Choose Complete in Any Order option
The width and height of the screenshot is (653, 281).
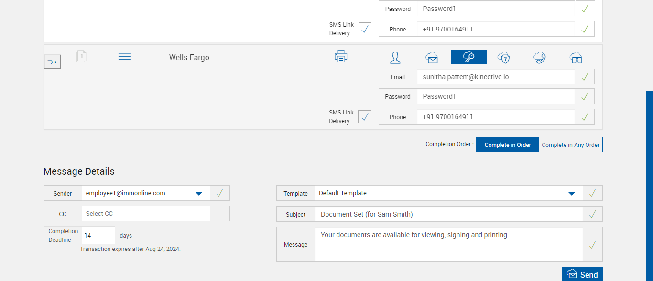(x=570, y=145)
